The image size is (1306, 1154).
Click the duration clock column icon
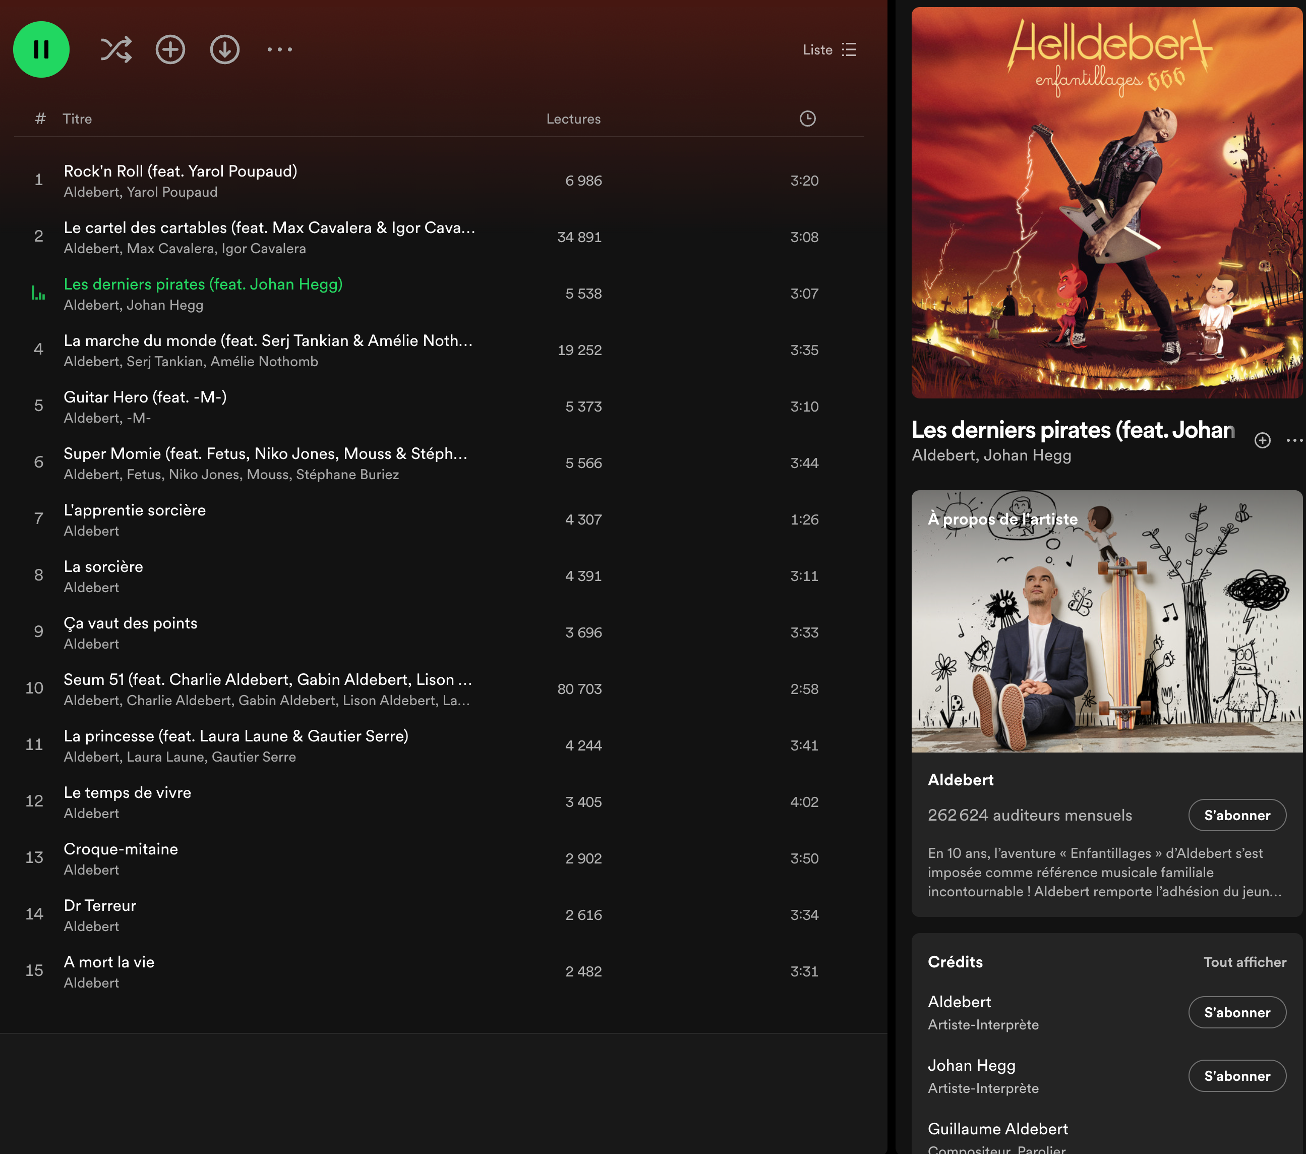[x=808, y=119]
